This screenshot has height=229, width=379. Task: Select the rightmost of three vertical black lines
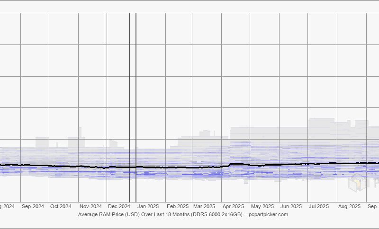(x=136, y=95)
